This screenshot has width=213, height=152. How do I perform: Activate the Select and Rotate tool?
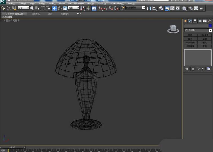(60, 8)
